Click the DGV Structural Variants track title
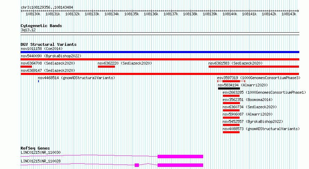 pos(49,44)
